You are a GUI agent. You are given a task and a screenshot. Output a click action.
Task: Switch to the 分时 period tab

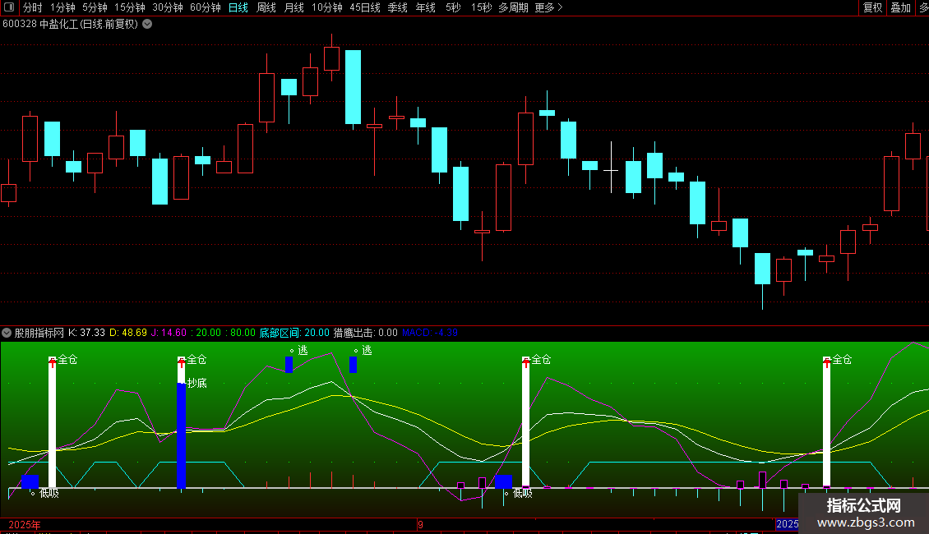[x=33, y=7]
